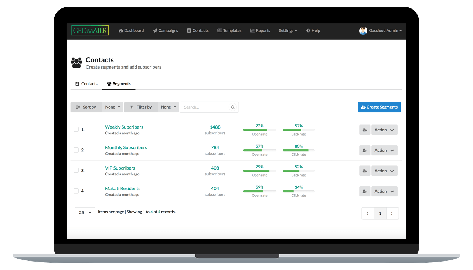Open Contacts in the top navbar
Viewport: 473px width, 270px height.
coord(198,31)
